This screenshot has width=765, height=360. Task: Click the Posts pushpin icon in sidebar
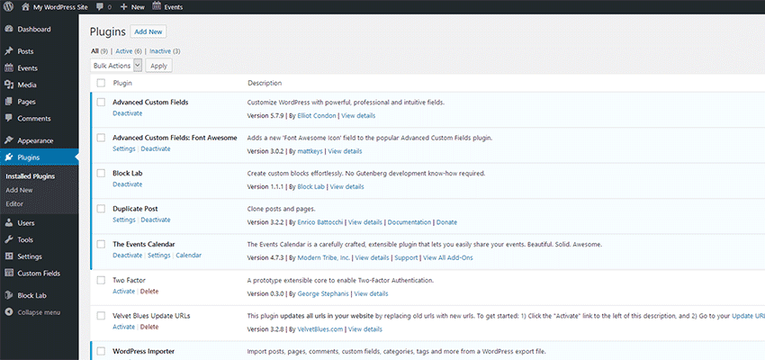8,51
